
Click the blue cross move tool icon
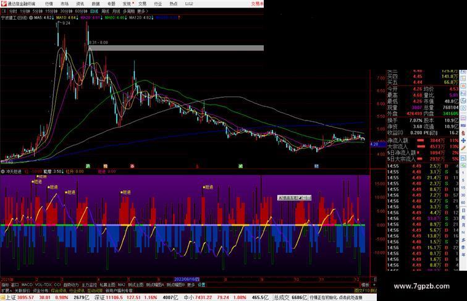463,140
